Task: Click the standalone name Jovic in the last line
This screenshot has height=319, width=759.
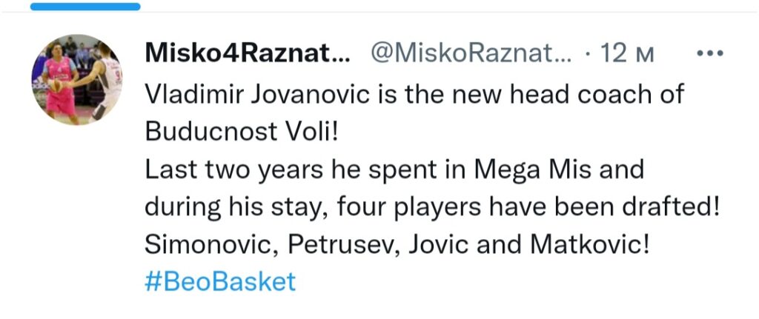Action: 439,244
